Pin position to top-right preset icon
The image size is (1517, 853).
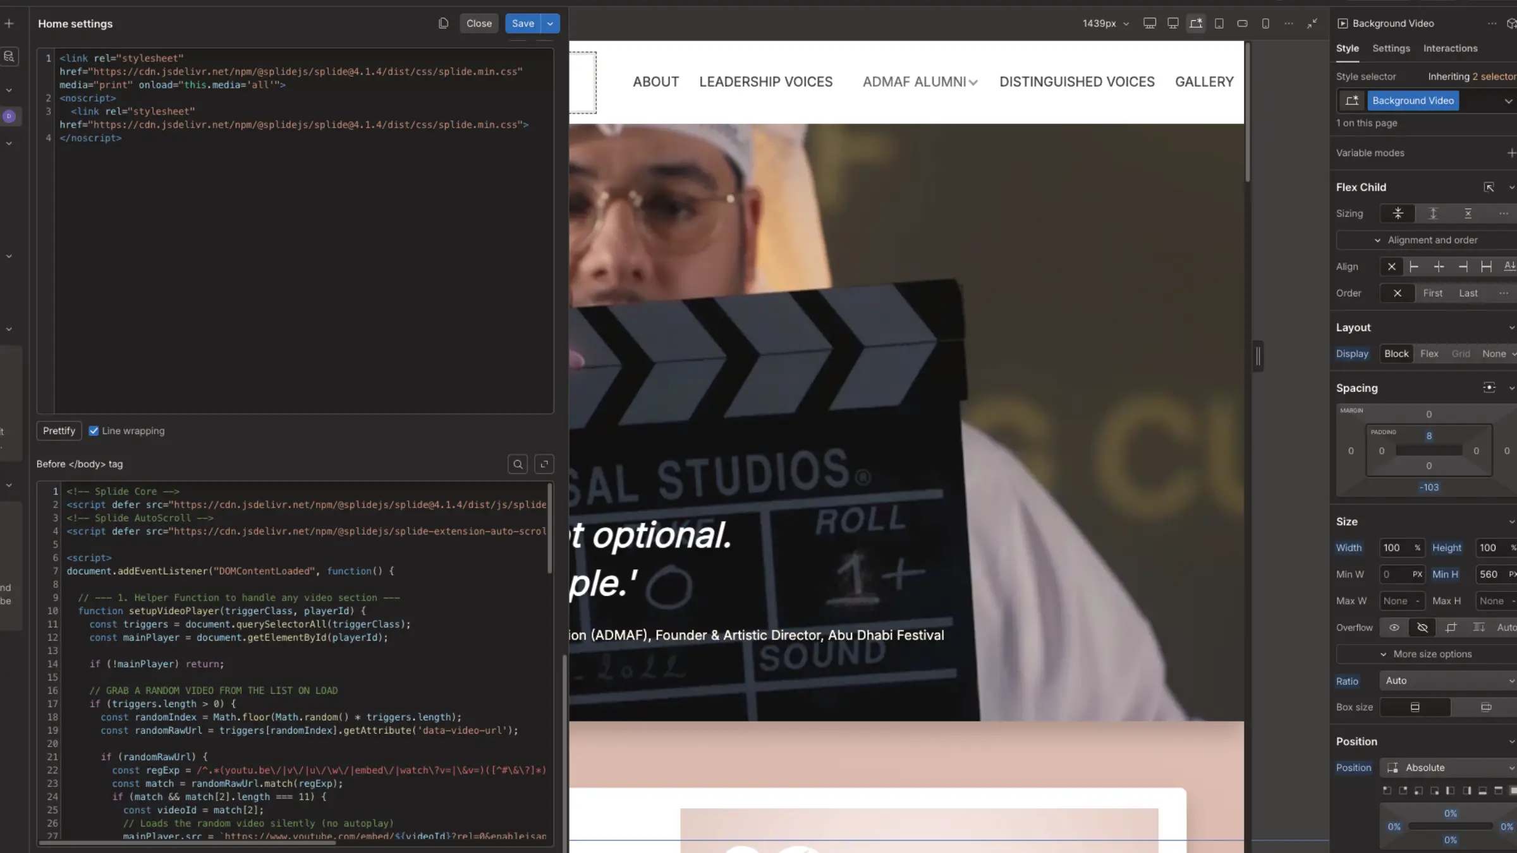click(1403, 790)
